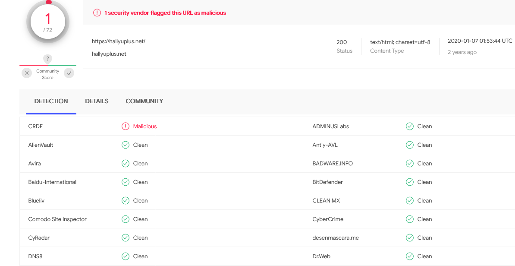Click the clean icon for Comodo Site Inspector

pos(126,219)
